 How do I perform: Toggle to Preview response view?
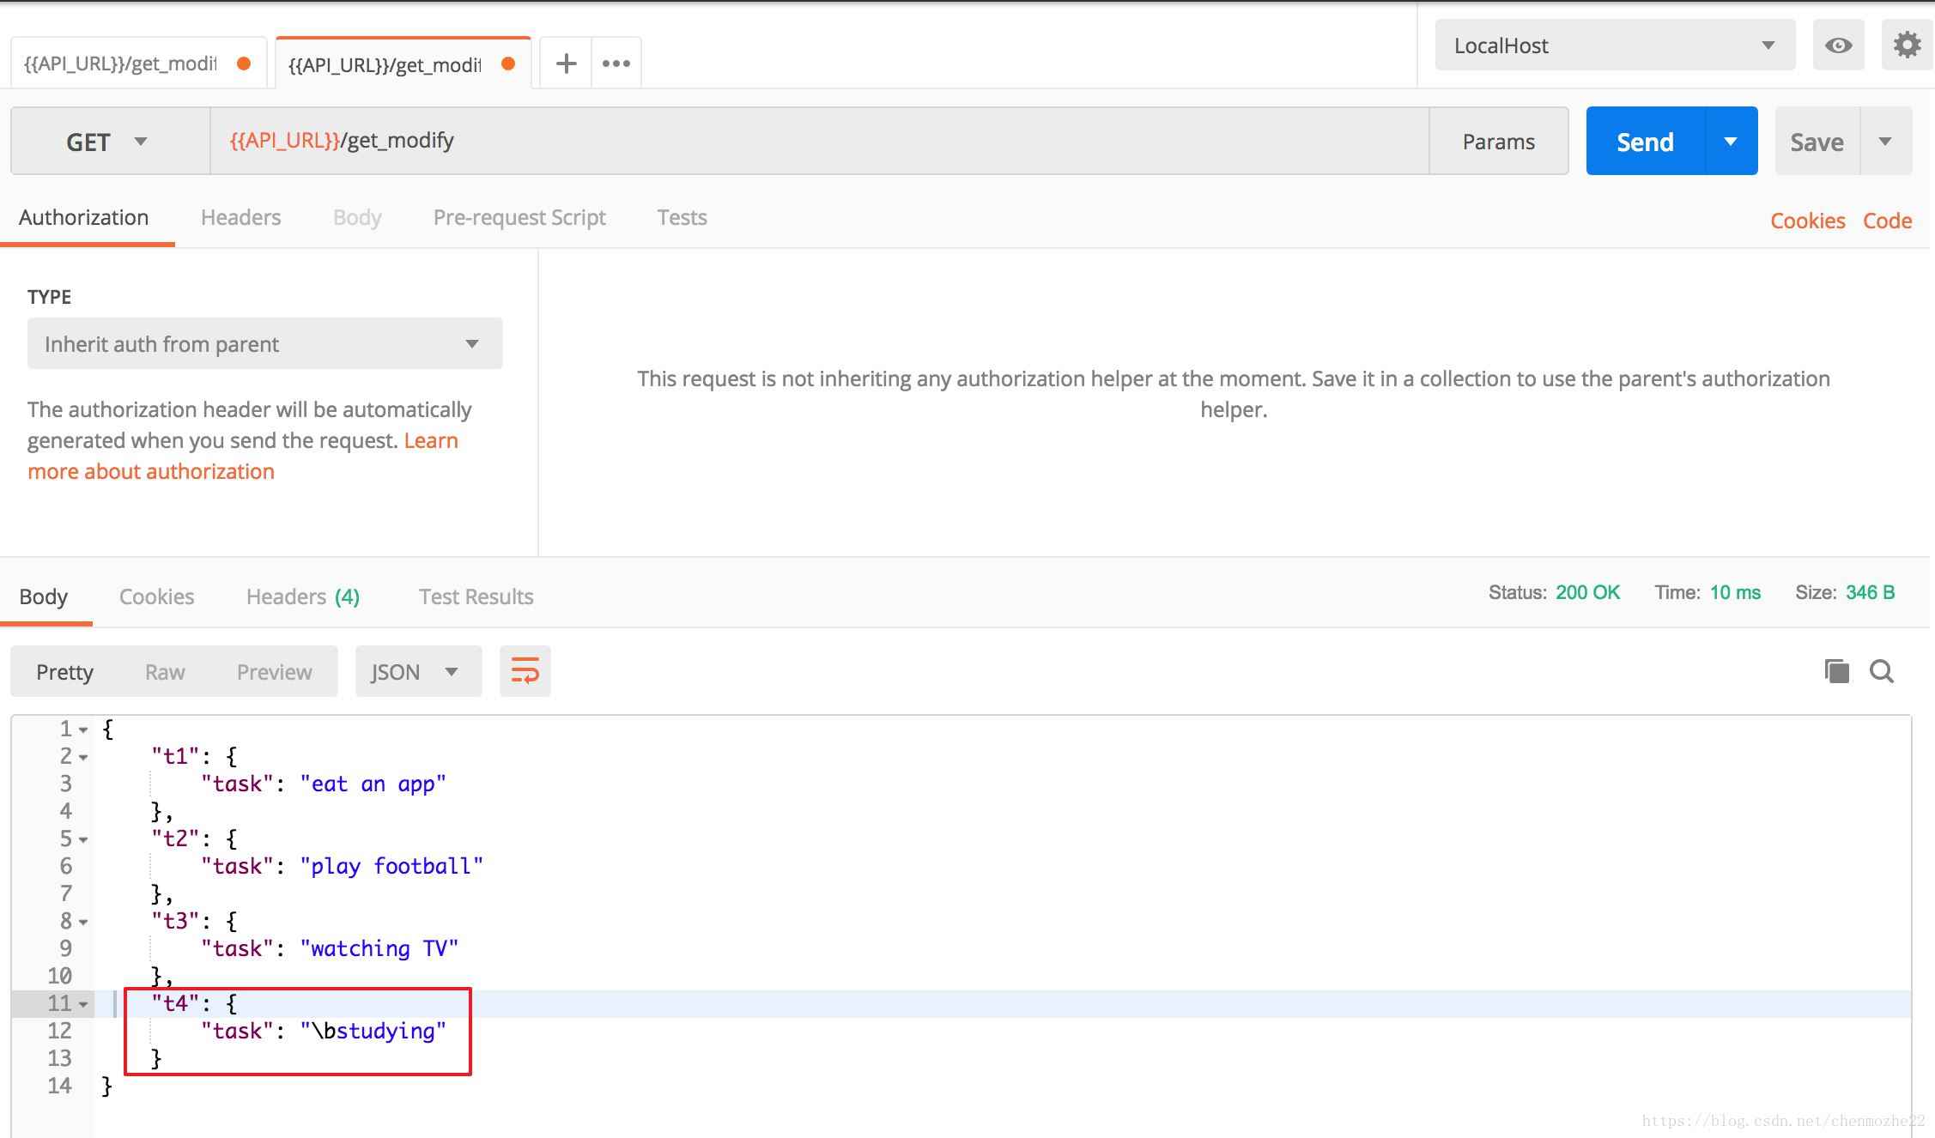[x=272, y=670]
